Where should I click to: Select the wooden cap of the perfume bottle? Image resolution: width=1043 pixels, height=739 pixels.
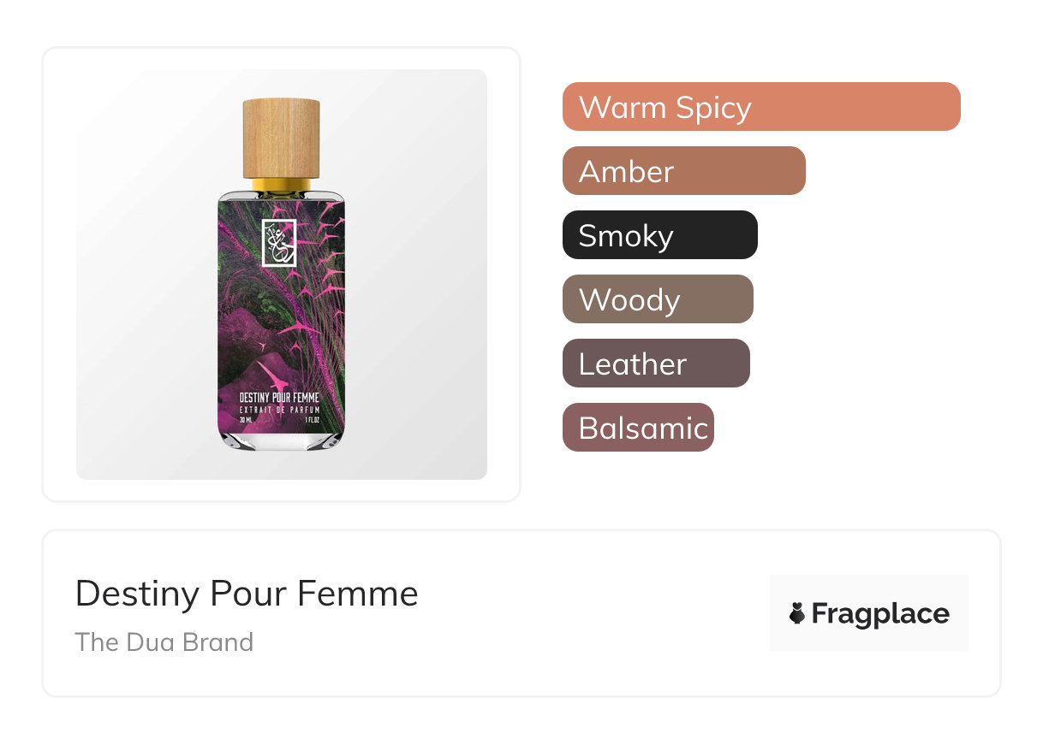[x=281, y=138]
